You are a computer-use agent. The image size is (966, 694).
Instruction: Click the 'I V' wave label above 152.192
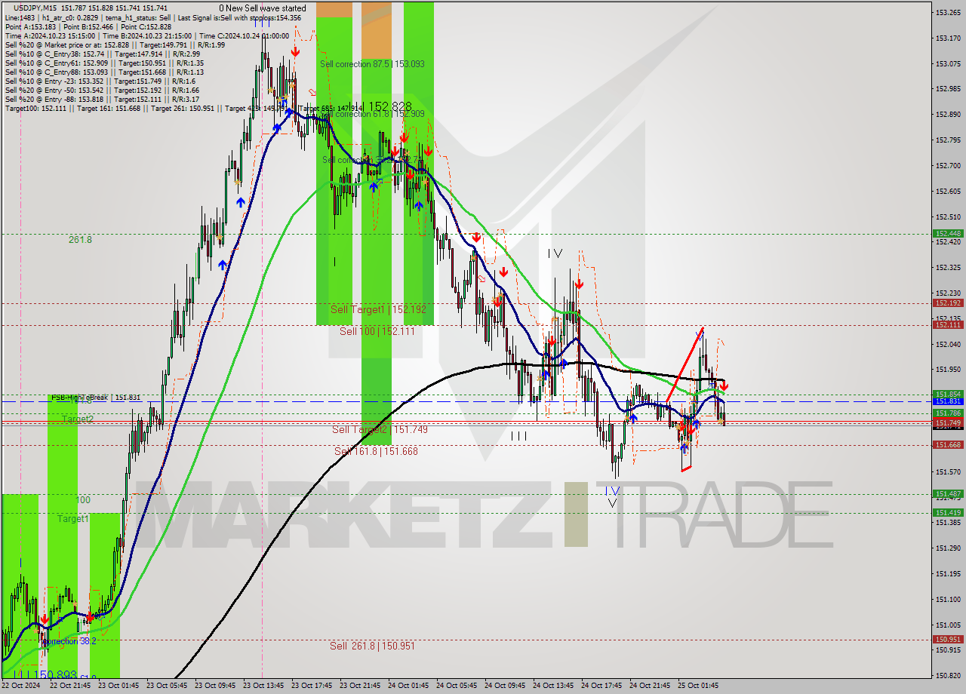555,253
